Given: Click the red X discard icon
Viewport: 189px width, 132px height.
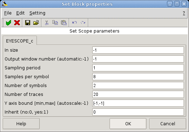Looking at the screenshot, I should (x=17, y=23).
